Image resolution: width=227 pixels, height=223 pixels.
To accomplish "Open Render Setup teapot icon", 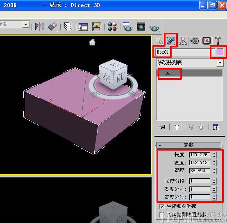I will [127, 27].
